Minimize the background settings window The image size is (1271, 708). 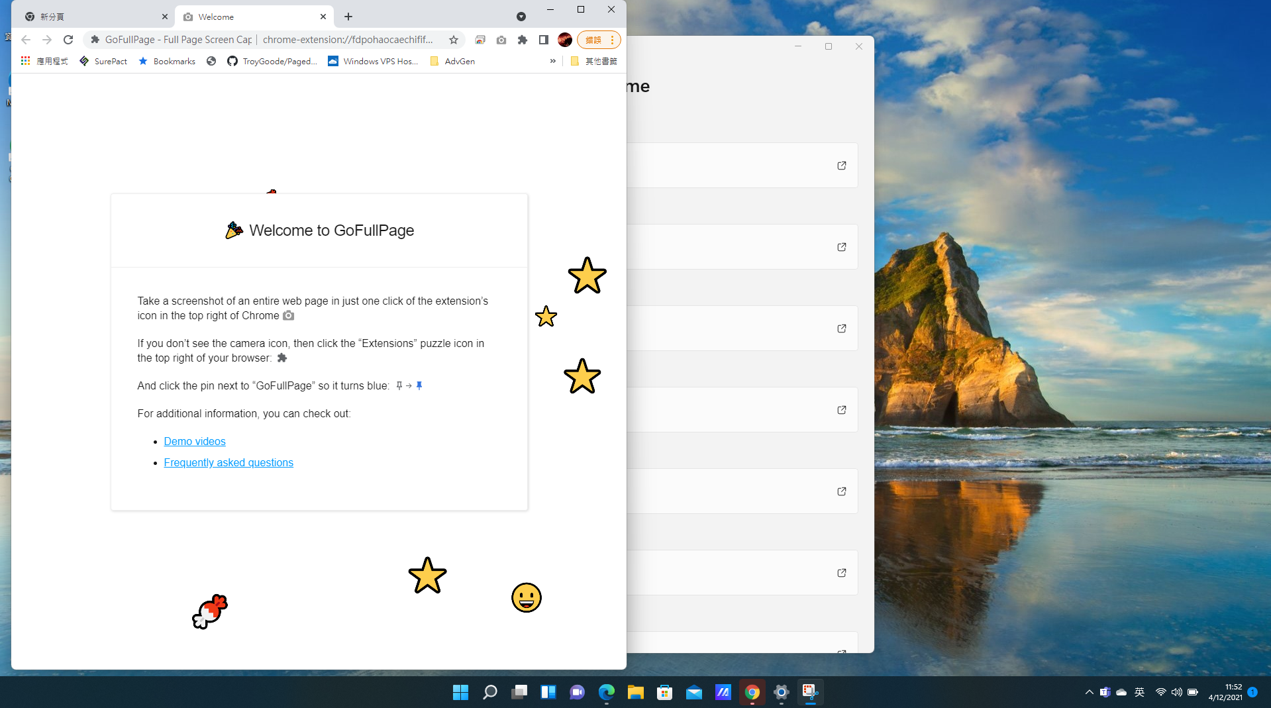(x=798, y=46)
